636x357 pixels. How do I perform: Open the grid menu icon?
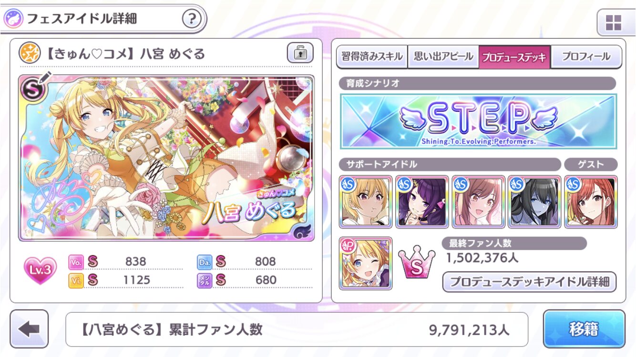point(614,22)
